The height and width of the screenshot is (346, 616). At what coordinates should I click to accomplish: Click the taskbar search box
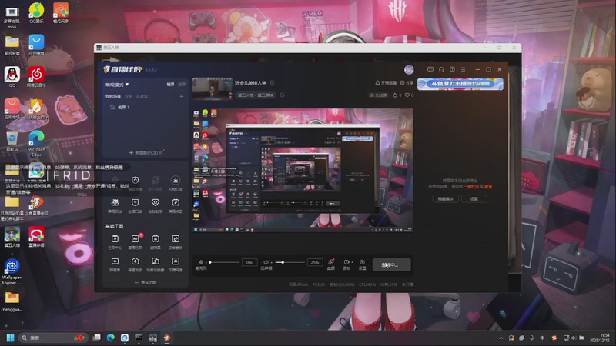point(53,338)
